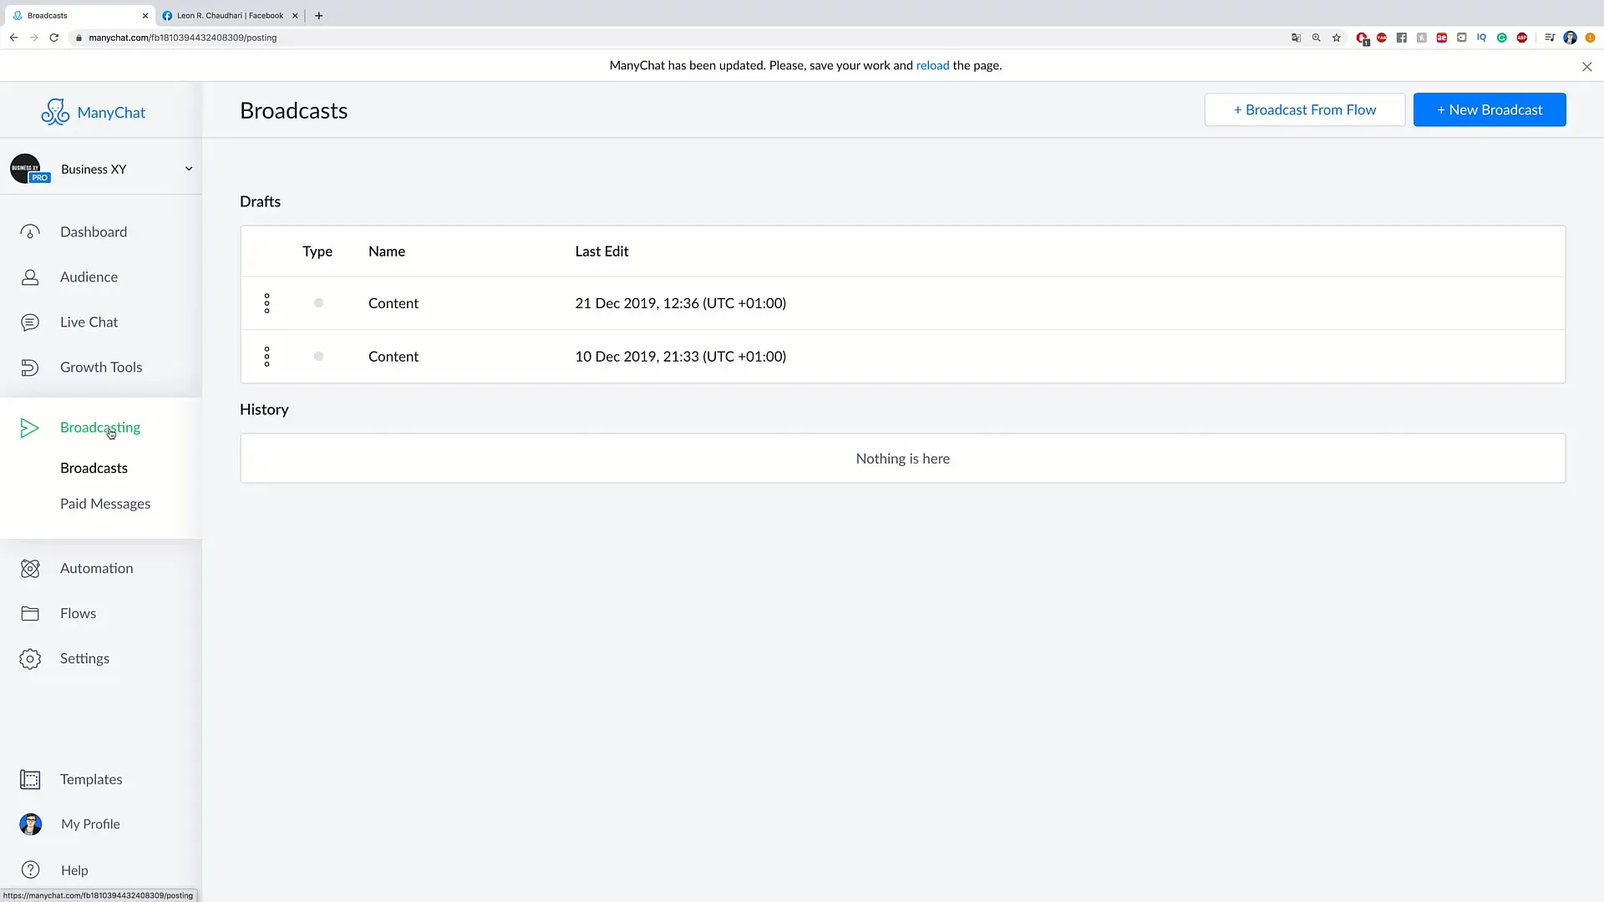Bookmark this page with the star
The image size is (1604, 902).
tap(1336, 38)
